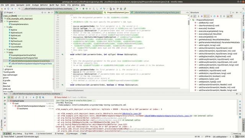
Task: Toggle Autoscroll from Source in Structure toolbar
Action: 231,16
